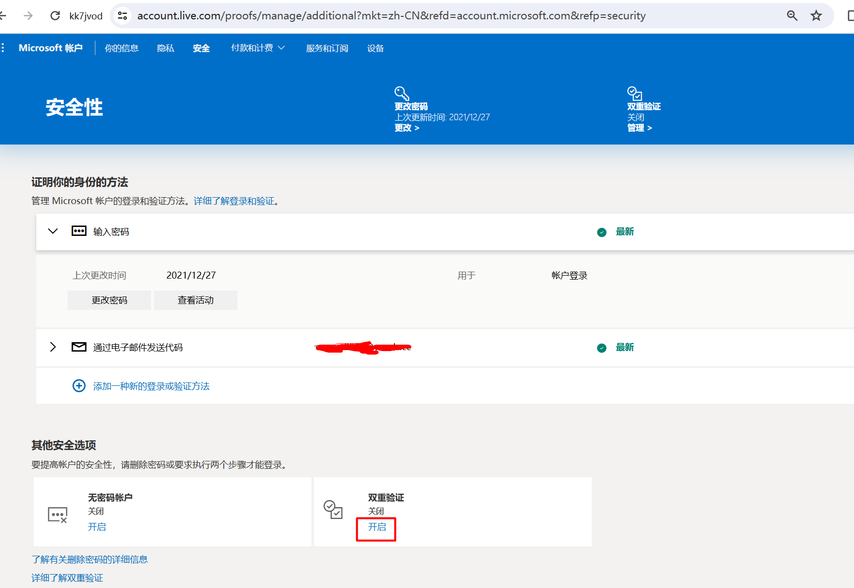Select the 安全 tab
854x588 pixels.
[x=201, y=48]
